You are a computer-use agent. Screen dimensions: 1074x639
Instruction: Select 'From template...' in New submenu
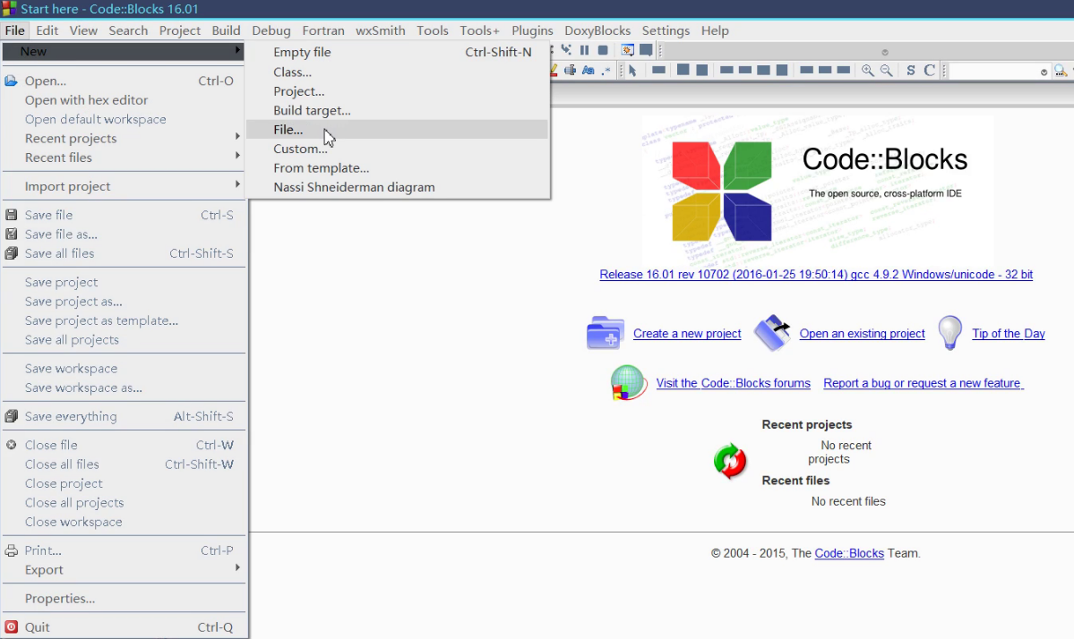pos(321,168)
